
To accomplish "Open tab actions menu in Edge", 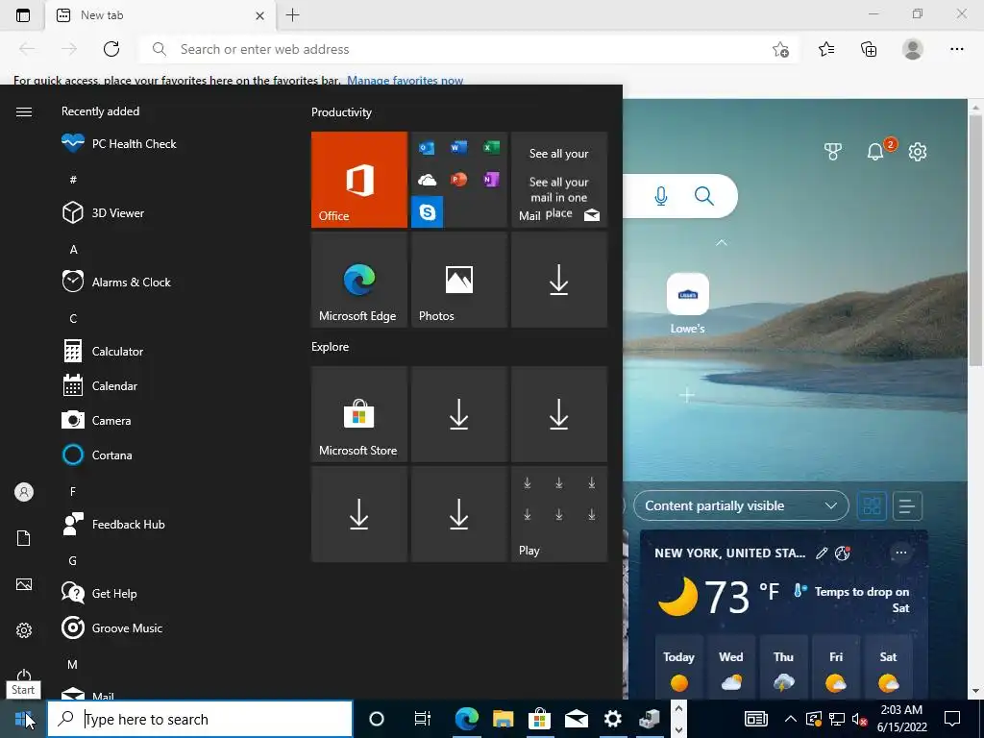I will (23, 15).
